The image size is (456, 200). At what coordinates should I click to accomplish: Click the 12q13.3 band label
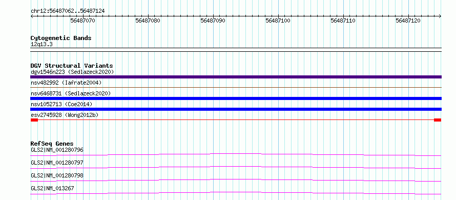[42, 45]
